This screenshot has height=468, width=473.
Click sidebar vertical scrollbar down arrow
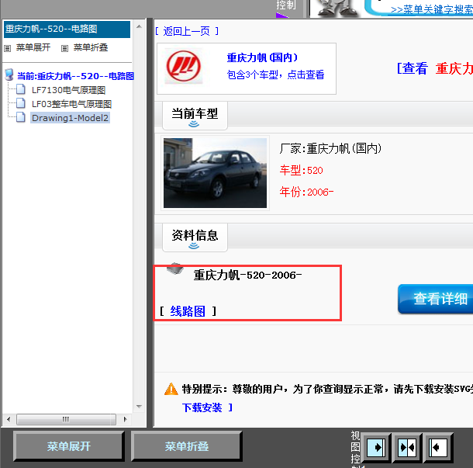point(139,407)
